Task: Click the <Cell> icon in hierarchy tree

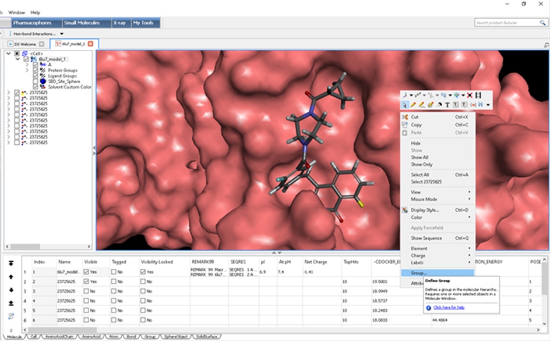Action: (x=24, y=54)
